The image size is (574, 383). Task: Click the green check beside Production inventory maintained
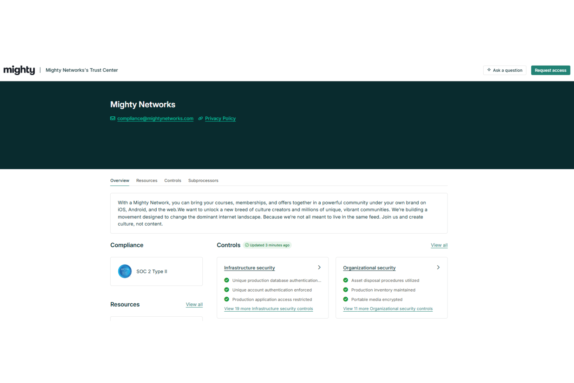346,289
